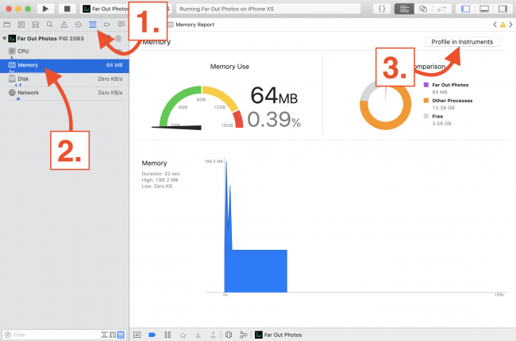Screen dimensions: 516x341
Task: Toggle the Inspectors panel visibility
Action: click(503, 9)
